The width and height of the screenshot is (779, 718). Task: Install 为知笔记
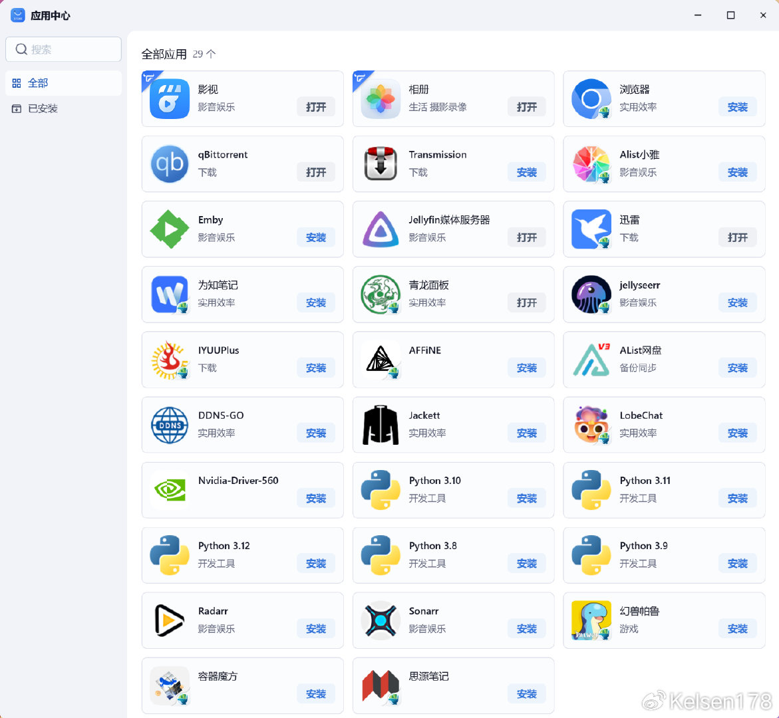(x=316, y=303)
